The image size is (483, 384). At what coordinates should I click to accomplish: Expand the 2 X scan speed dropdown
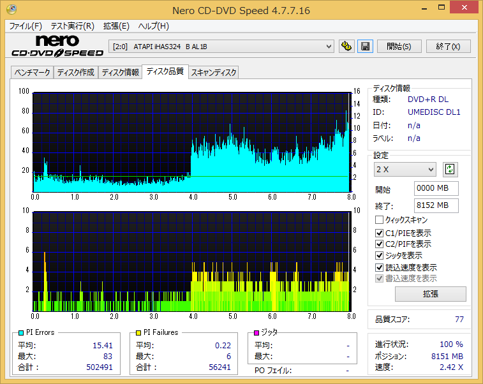[x=405, y=170]
